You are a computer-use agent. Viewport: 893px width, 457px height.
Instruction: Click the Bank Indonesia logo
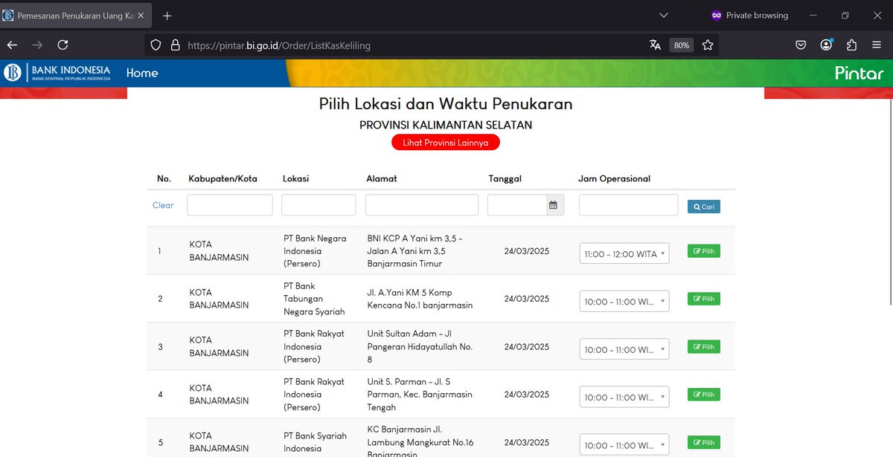coord(57,73)
